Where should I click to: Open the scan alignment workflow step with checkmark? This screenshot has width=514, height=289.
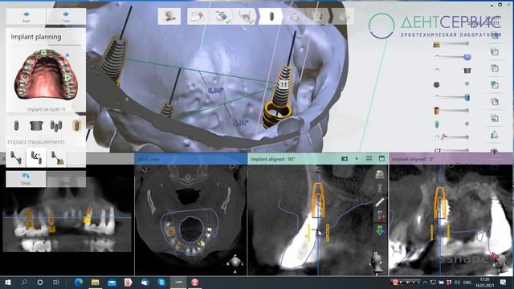(x=222, y=16)
